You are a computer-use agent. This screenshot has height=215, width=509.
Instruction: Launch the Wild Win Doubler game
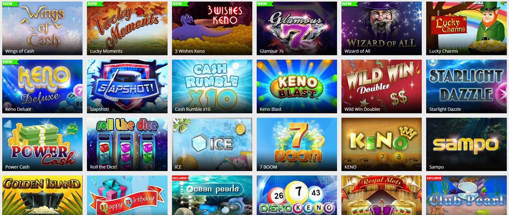(x=382, y=86)
